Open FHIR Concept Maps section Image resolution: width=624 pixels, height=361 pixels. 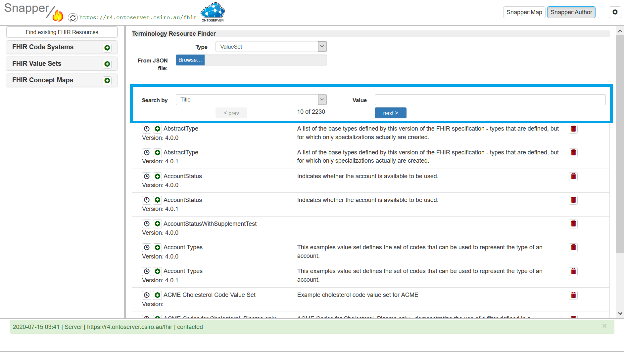[x=62, y=80]
